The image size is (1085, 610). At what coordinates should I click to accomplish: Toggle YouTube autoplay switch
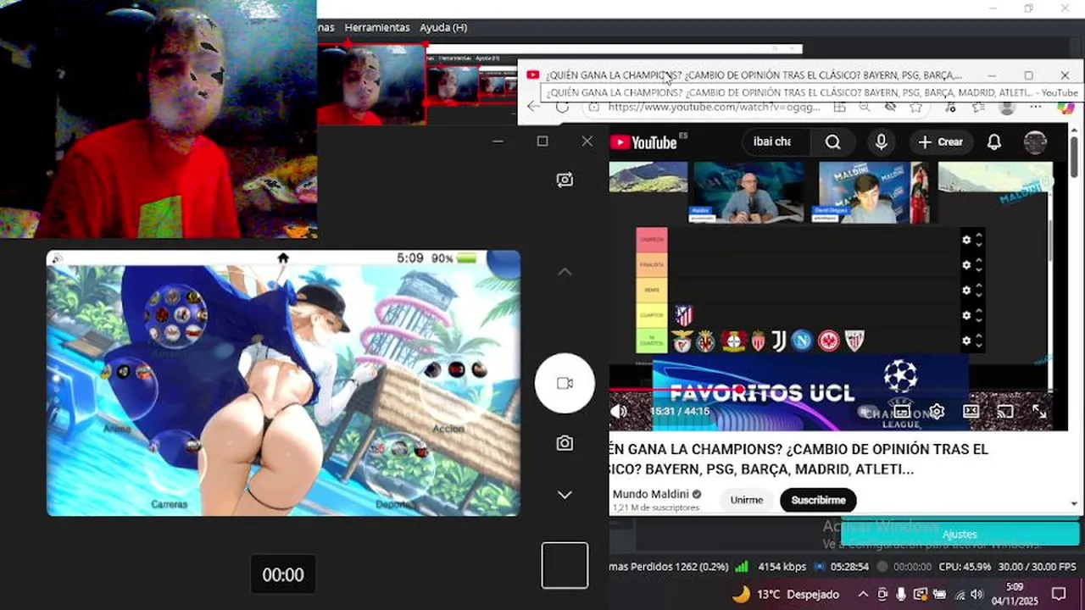pyautogui.click(x=868, y=412)
